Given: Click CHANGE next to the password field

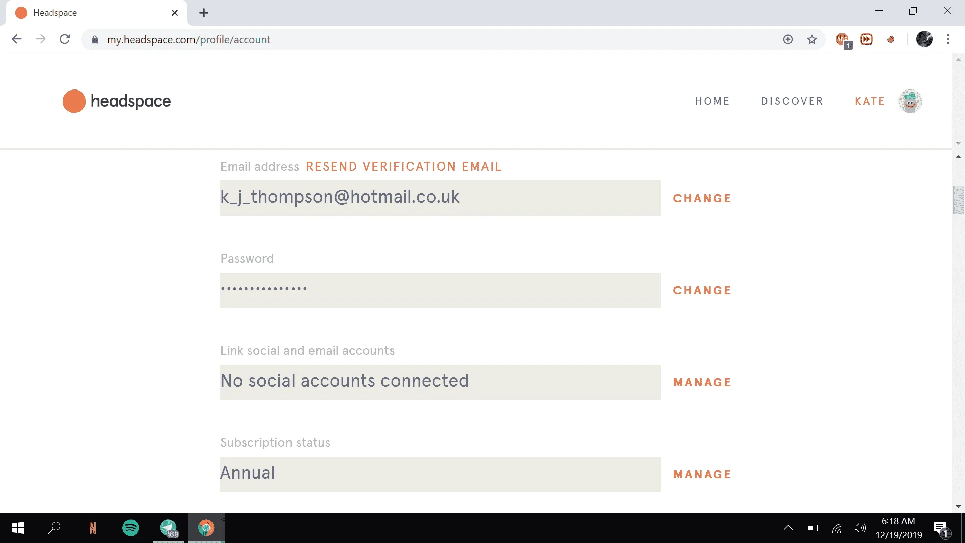Looking at the screenshot, I should coord(702,290).
